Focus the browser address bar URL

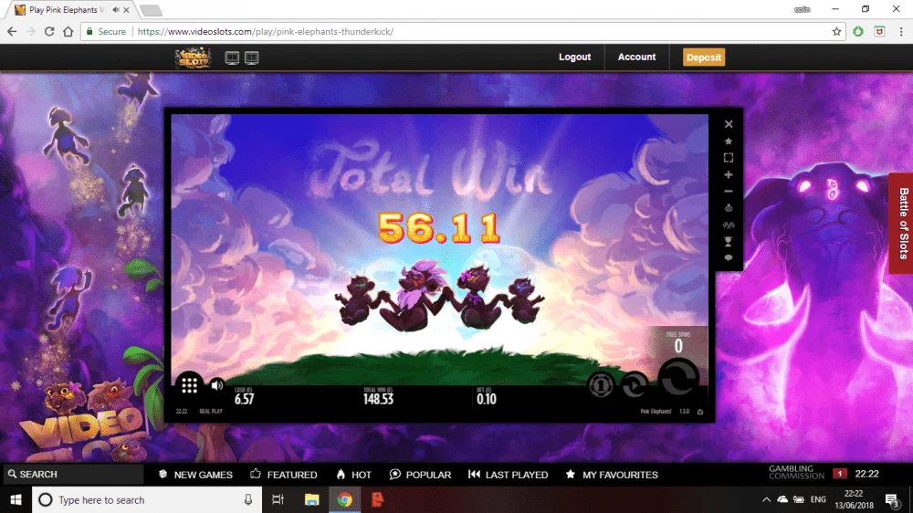[x=266, y=31]
